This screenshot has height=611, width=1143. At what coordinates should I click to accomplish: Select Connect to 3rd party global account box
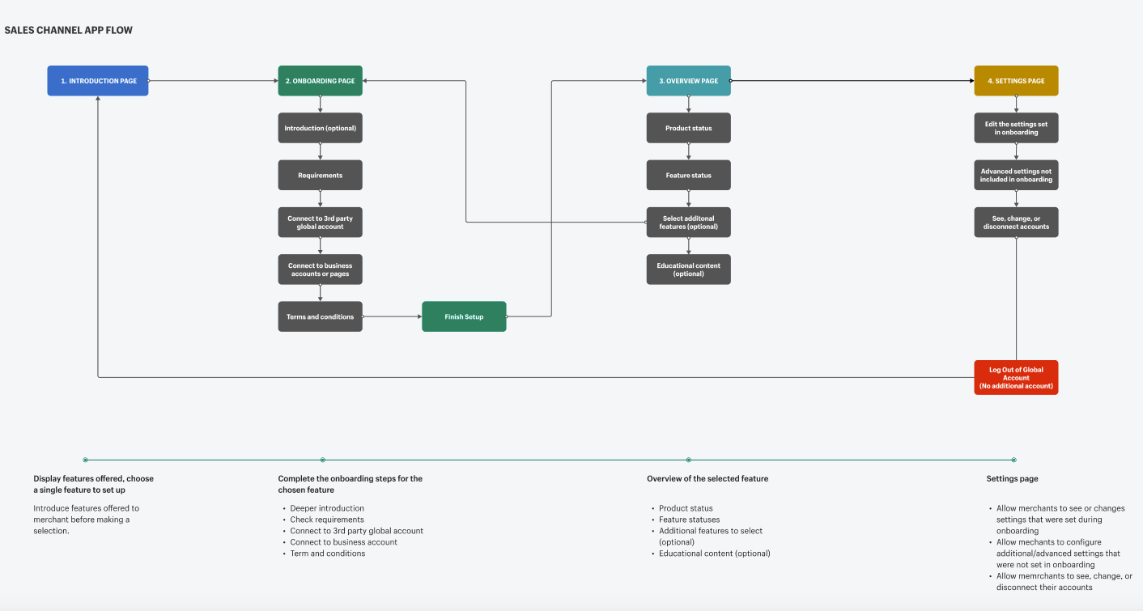click(x=321, y=223)
